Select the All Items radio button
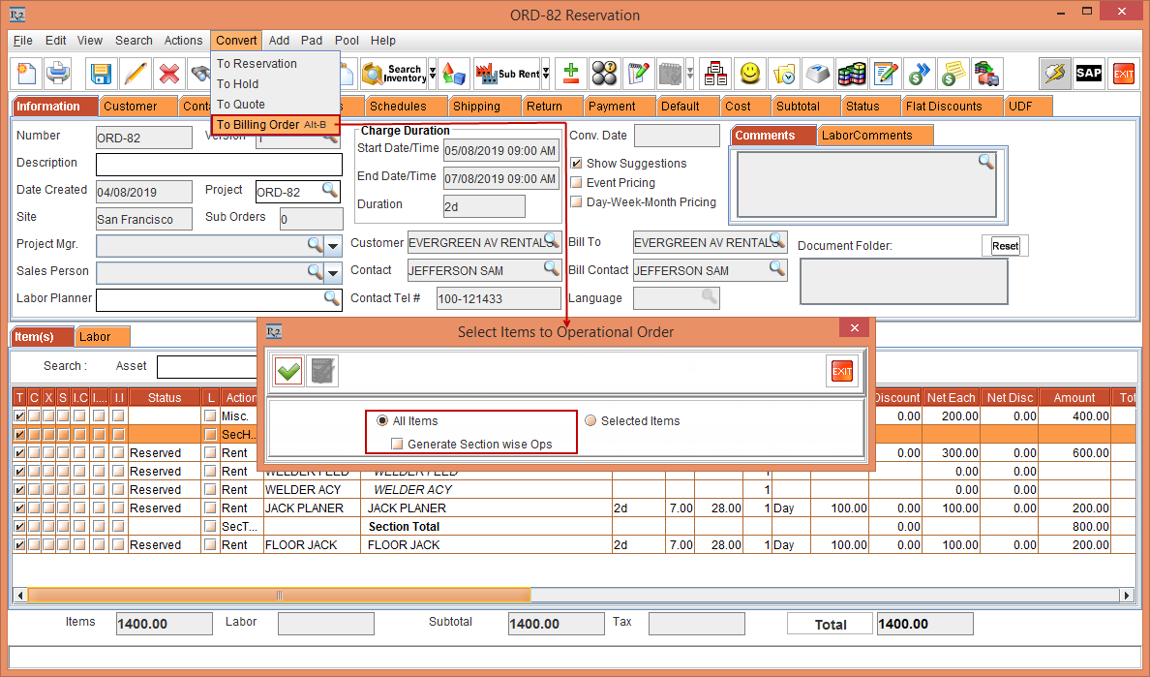 pyautogui.click(x=384, y=421)
